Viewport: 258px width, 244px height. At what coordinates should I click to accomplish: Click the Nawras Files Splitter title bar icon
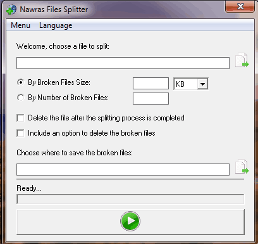pos(11,10)
